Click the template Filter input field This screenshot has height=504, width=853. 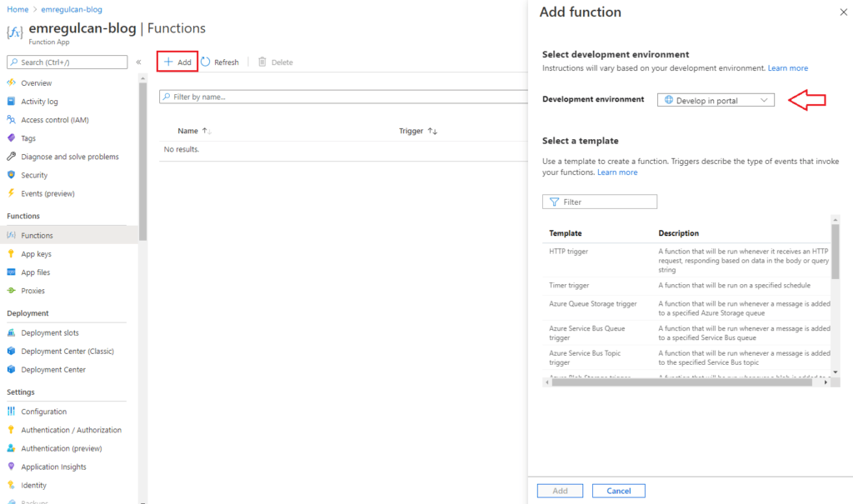600,202
